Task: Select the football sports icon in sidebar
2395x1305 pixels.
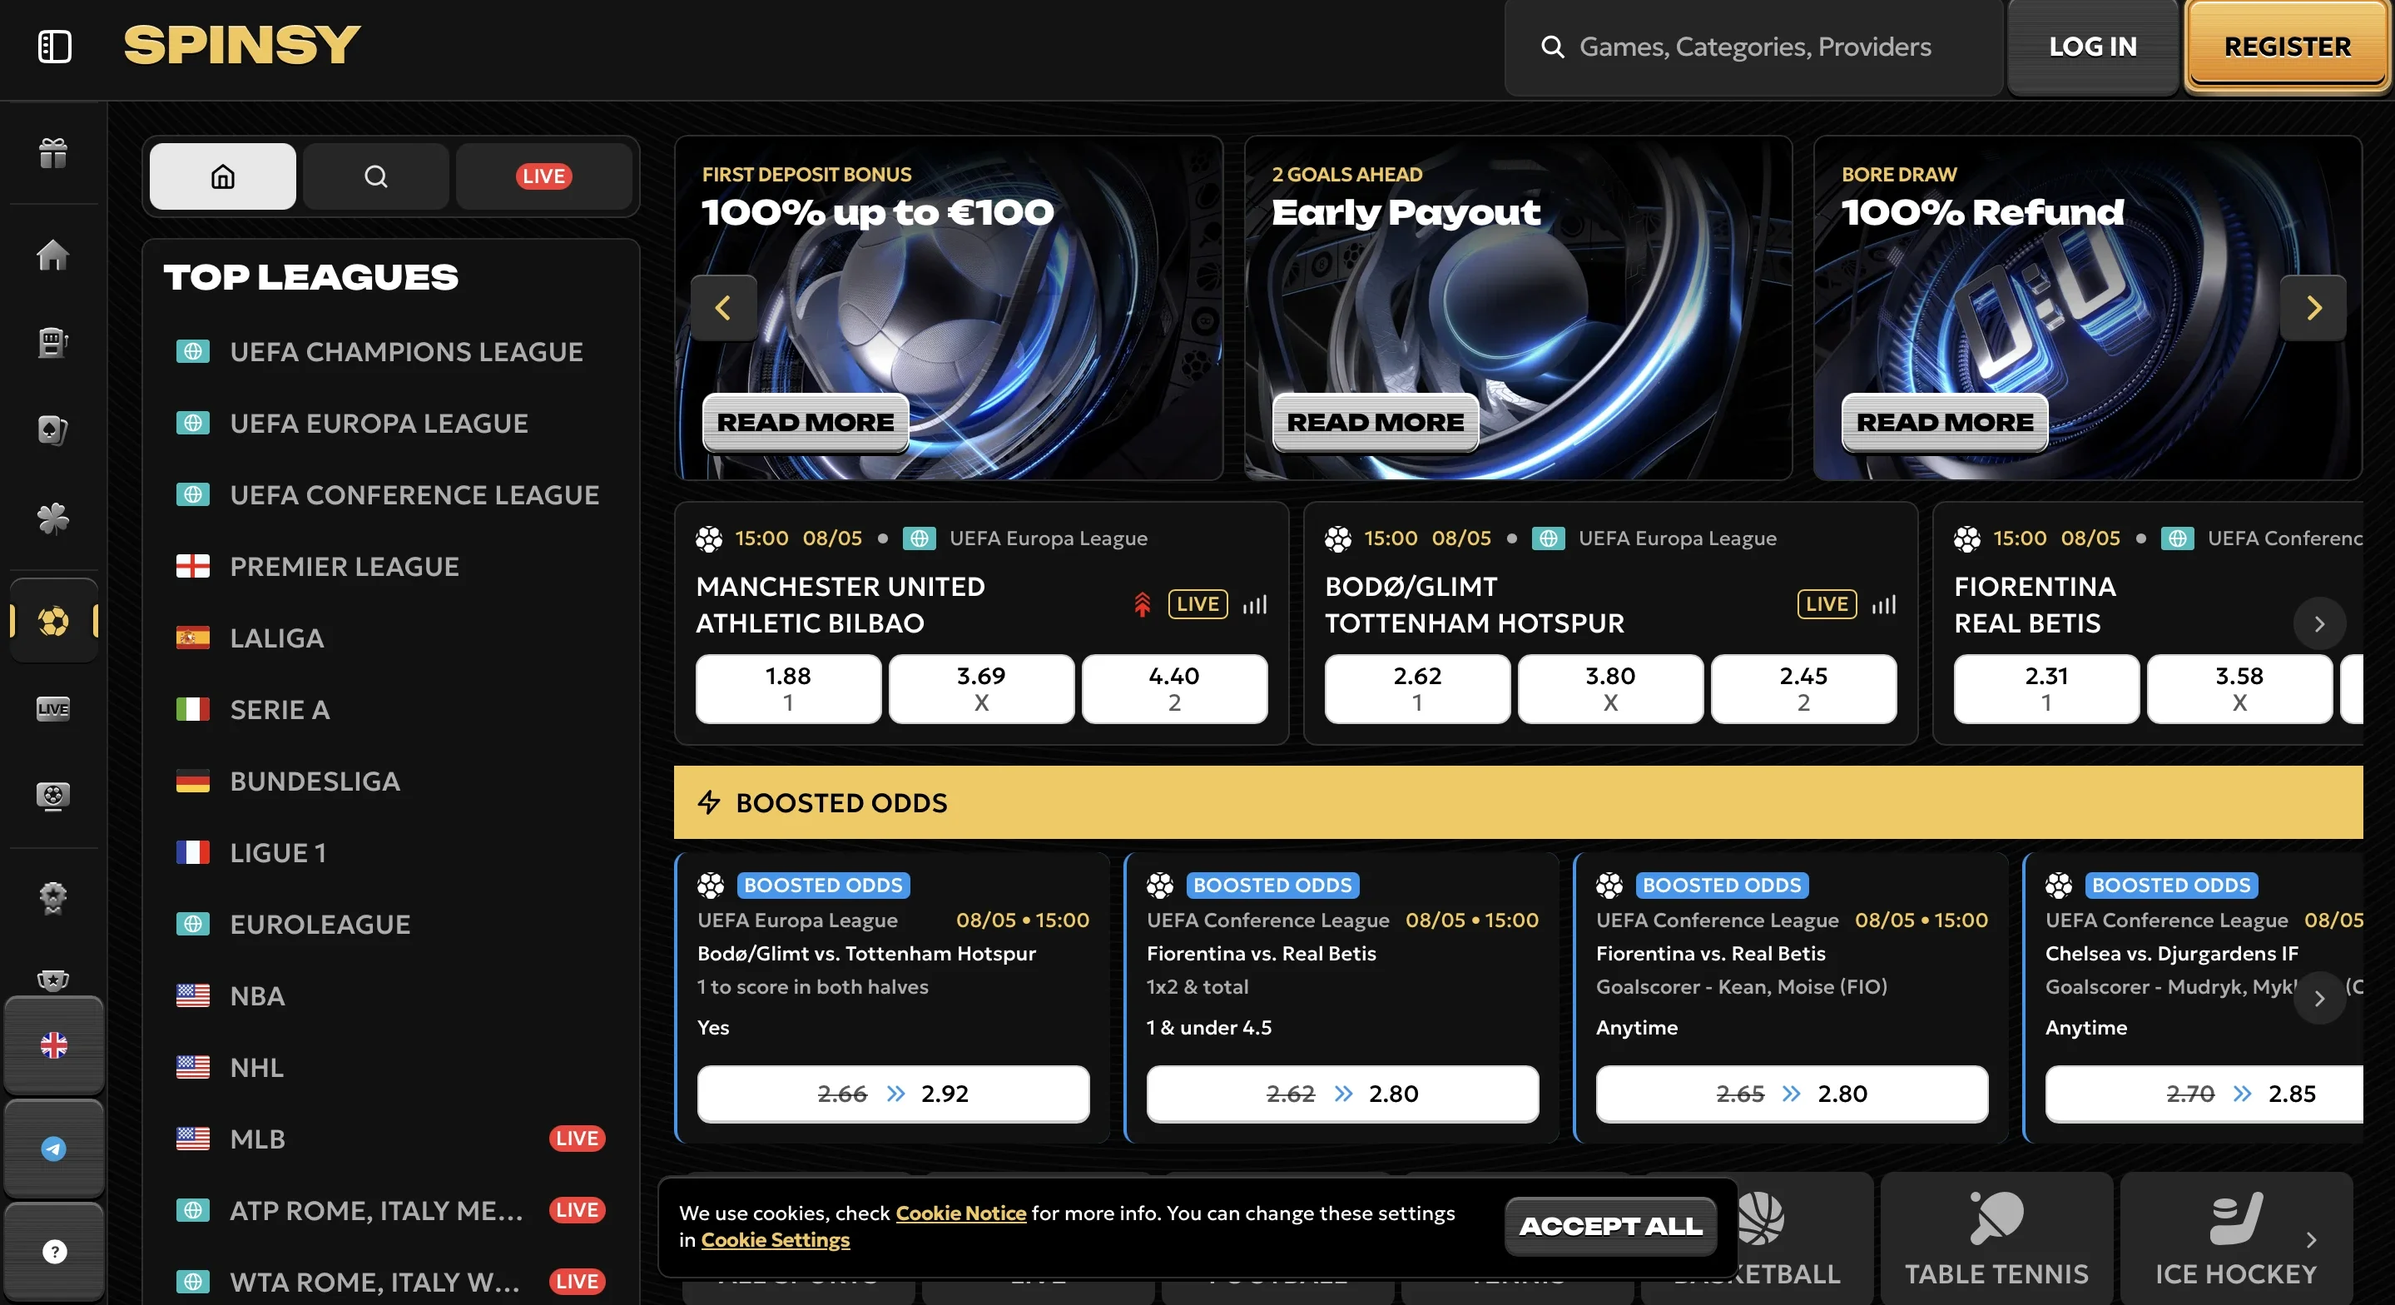Action: [x=53, y=623]
